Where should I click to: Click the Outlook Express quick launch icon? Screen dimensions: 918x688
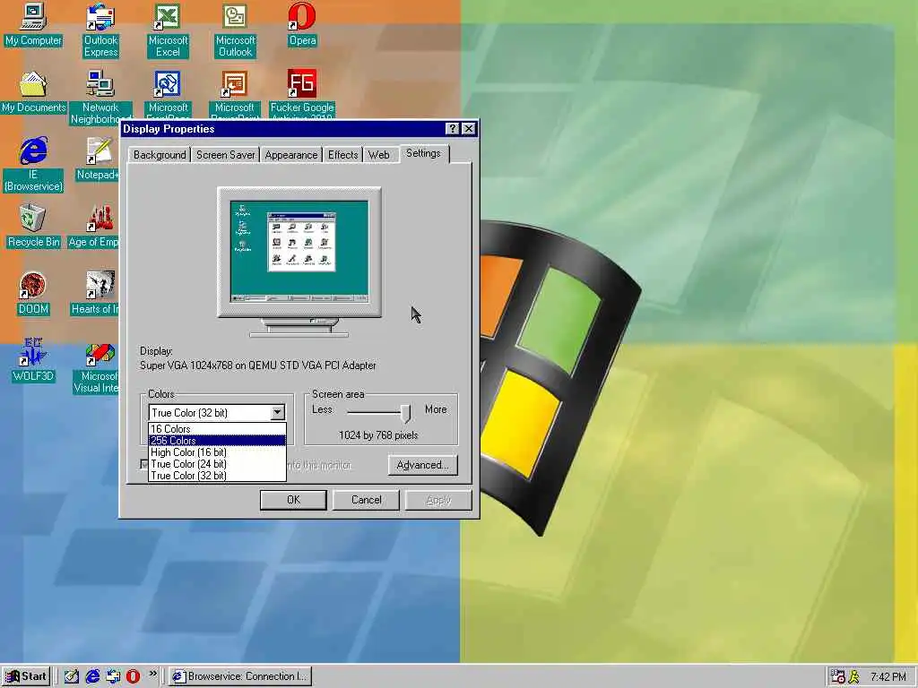[x=113, y=676]
